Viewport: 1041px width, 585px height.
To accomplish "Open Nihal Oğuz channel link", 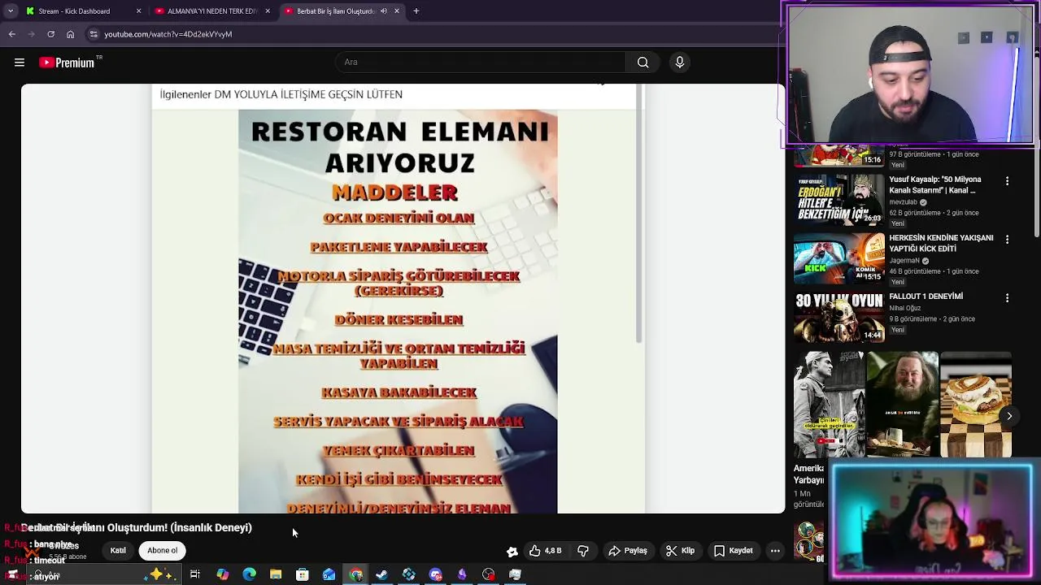I will pyautogui.click(x=904, y=308).
